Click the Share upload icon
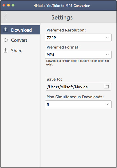117x168 pixels. pyautogui.click(x=6, y=51)
